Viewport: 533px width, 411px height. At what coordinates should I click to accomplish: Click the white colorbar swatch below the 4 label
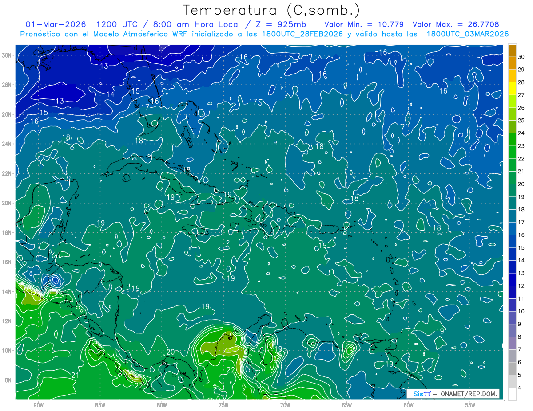tap(512, 394)
